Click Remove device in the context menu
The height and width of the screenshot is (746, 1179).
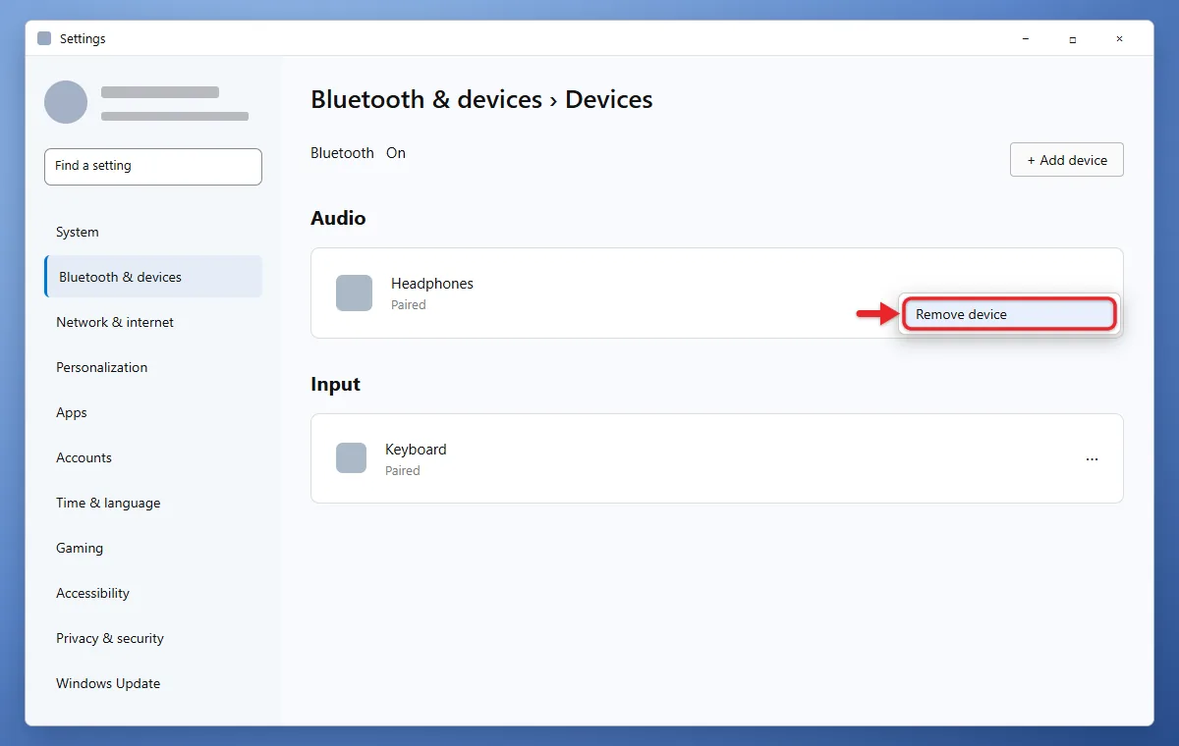tap(1009, 314)
